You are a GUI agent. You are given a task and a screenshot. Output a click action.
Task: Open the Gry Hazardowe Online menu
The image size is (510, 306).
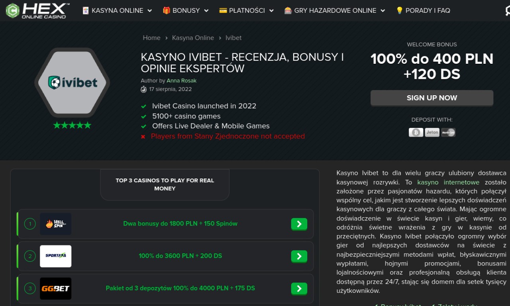[x=335, y=11]
